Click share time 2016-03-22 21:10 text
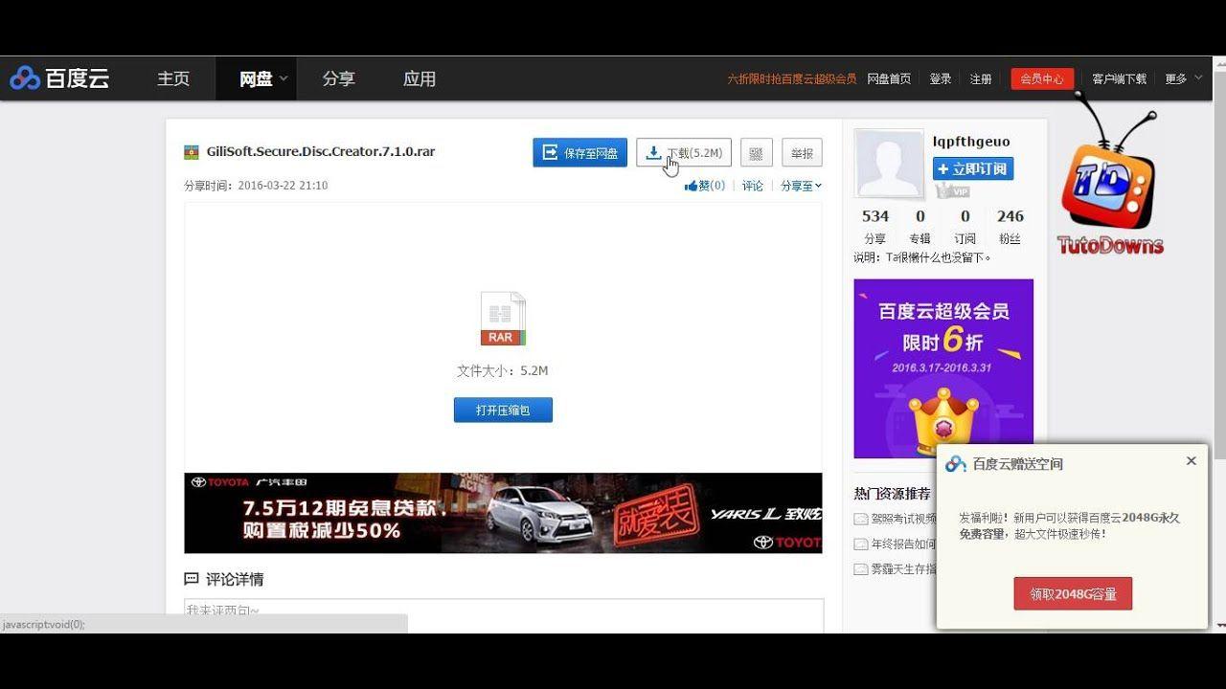 283,186
